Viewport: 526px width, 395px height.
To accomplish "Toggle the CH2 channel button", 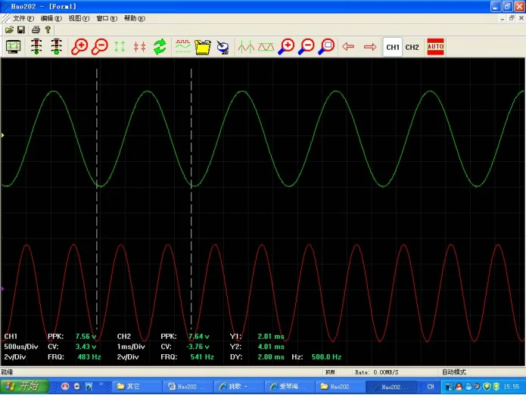I will pyautogui.click(x=412, y=47).
